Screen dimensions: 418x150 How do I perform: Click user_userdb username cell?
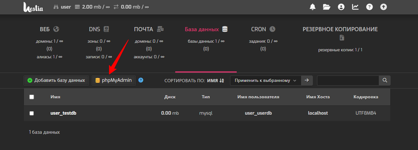pos(258,113)
